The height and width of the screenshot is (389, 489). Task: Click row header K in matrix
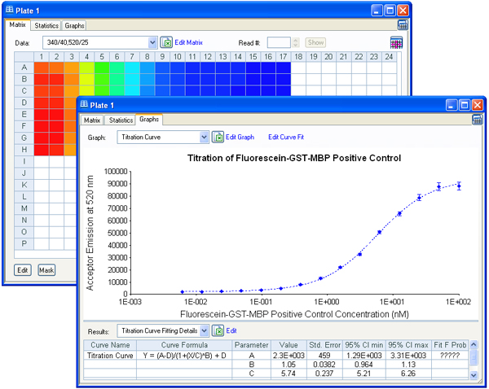24,185
